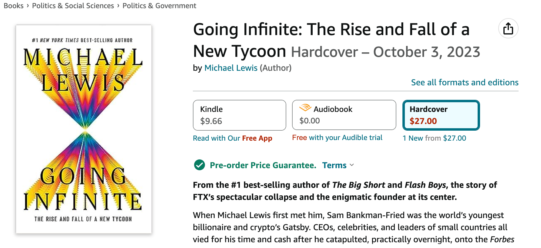The width and height of the screenshot is (541, 248).
Task: Click the Audible logo icon
Action: [x=305, y=107]
